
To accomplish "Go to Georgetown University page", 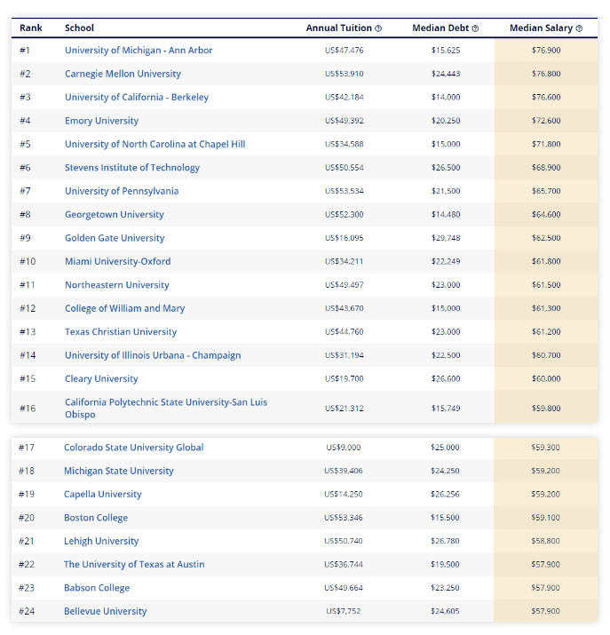I will point(115,215).
